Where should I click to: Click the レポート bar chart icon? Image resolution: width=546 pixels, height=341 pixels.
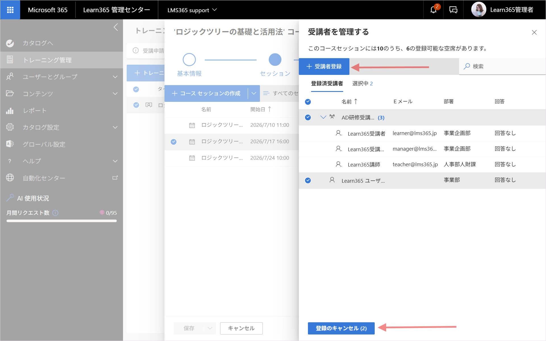pos(10,110)
